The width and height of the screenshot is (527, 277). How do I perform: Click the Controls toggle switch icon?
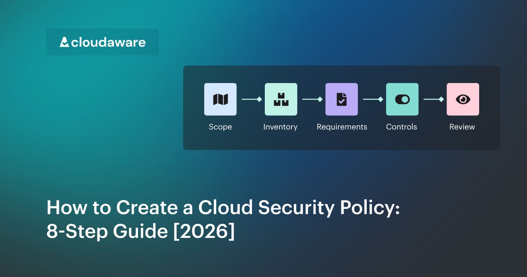point(402,99)
